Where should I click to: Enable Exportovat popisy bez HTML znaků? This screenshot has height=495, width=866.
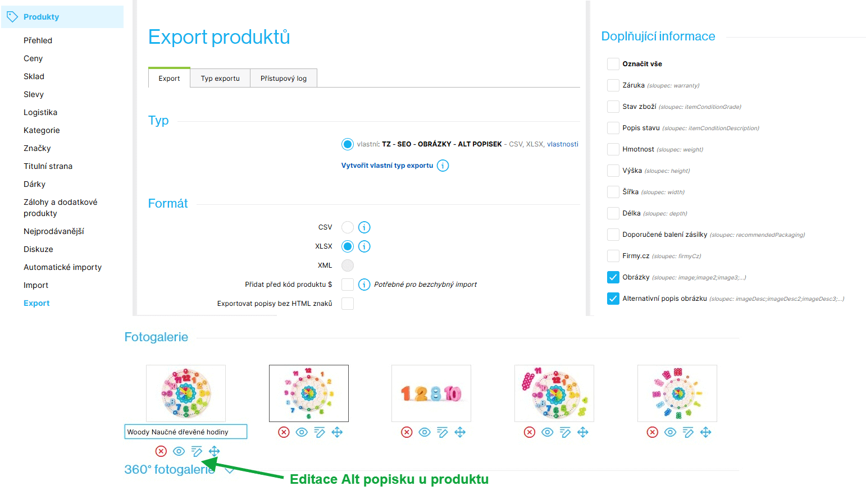348,303
